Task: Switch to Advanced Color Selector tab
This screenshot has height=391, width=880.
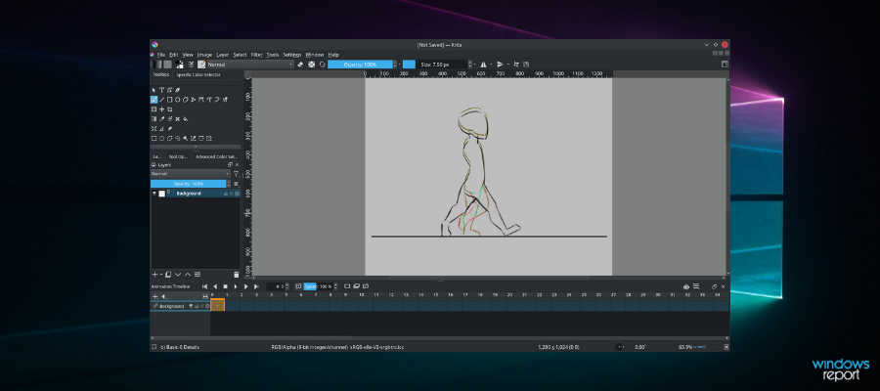Action: point(217,156)
